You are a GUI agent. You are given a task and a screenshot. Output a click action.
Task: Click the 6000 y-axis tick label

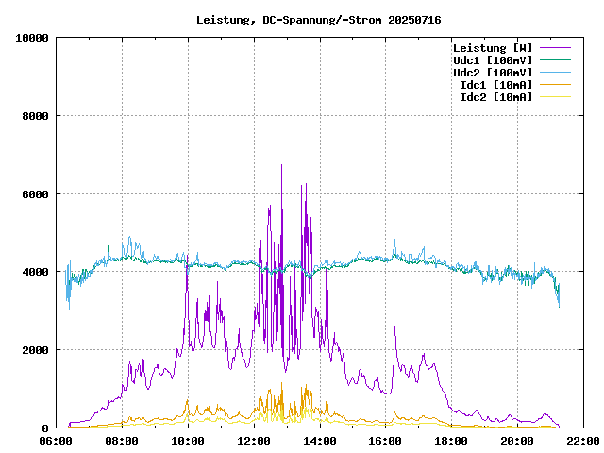[x=35, y=194]
